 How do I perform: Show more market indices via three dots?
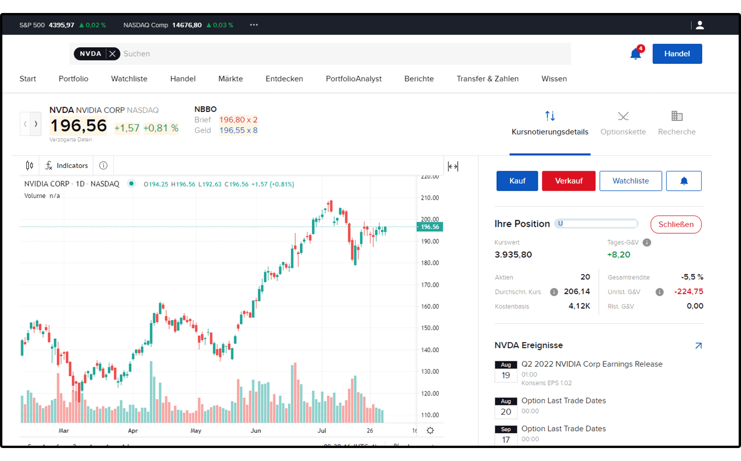(x=254, y=25)
